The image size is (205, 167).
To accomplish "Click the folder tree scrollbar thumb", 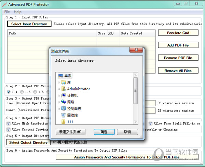I will coord(136,91).
